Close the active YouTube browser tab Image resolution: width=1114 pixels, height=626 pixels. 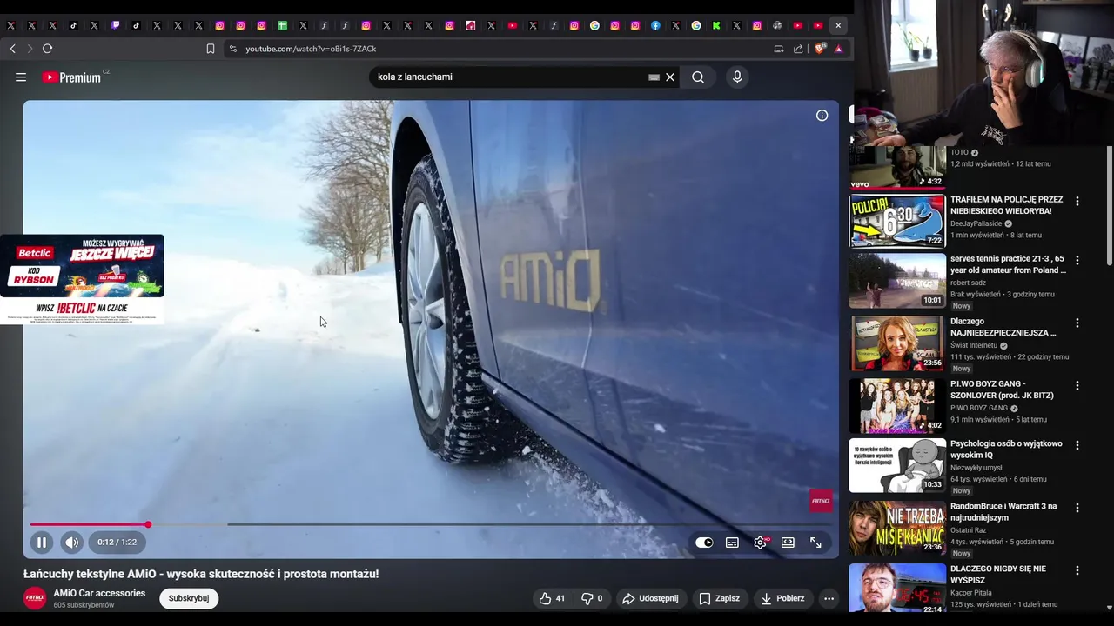point(838,25)
